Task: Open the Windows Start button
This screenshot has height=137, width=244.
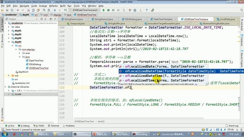Action: tap(4, 134)
